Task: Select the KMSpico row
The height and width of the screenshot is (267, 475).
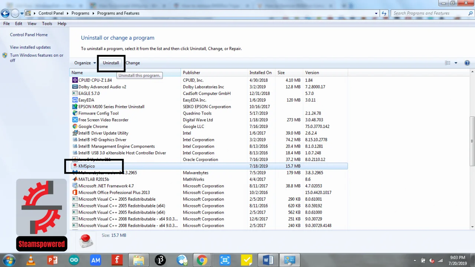Action: [209, 166]
